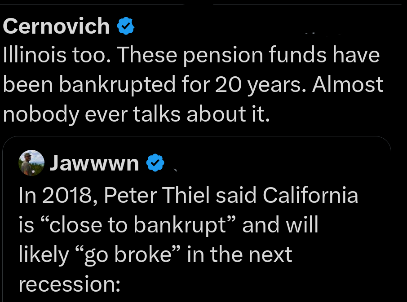This screenshot has height=302, width=407.
Task: Click the small mark right of Jawwwn's badge
Action: coord(175,170)
